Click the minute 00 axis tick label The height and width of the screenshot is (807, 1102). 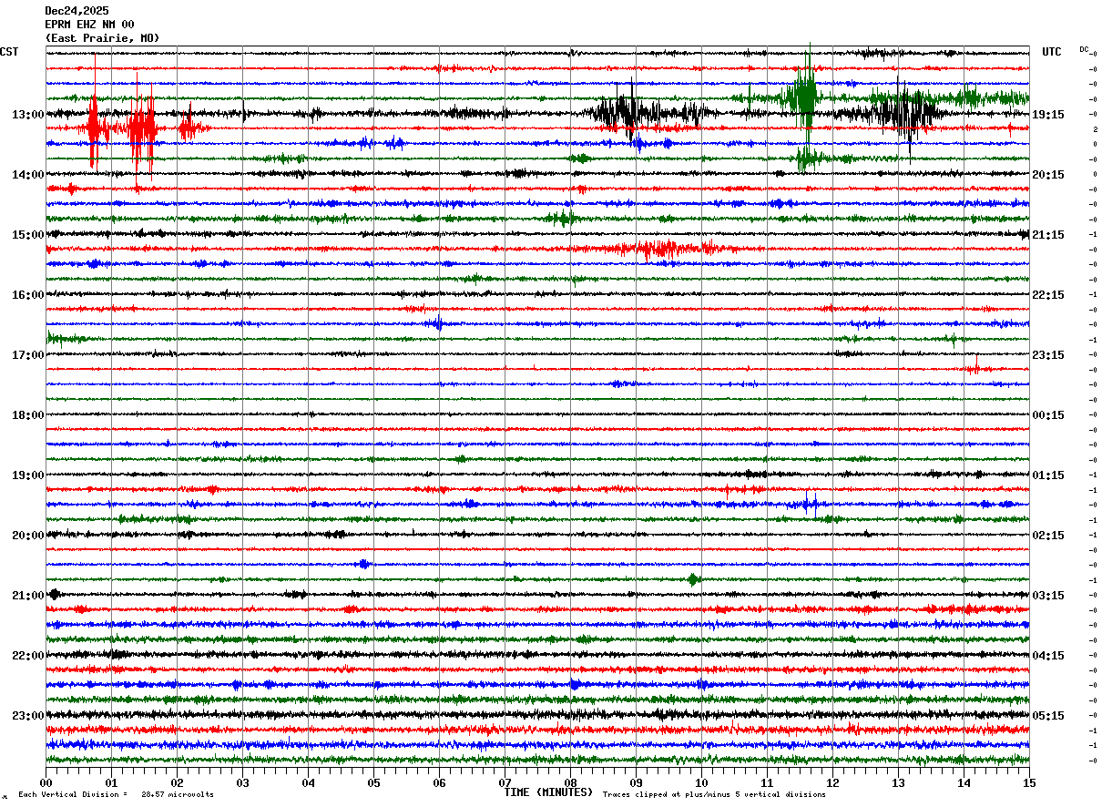[x=46, y=782]
